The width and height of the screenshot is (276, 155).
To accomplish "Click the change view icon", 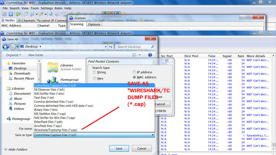I will pos(134,55).
